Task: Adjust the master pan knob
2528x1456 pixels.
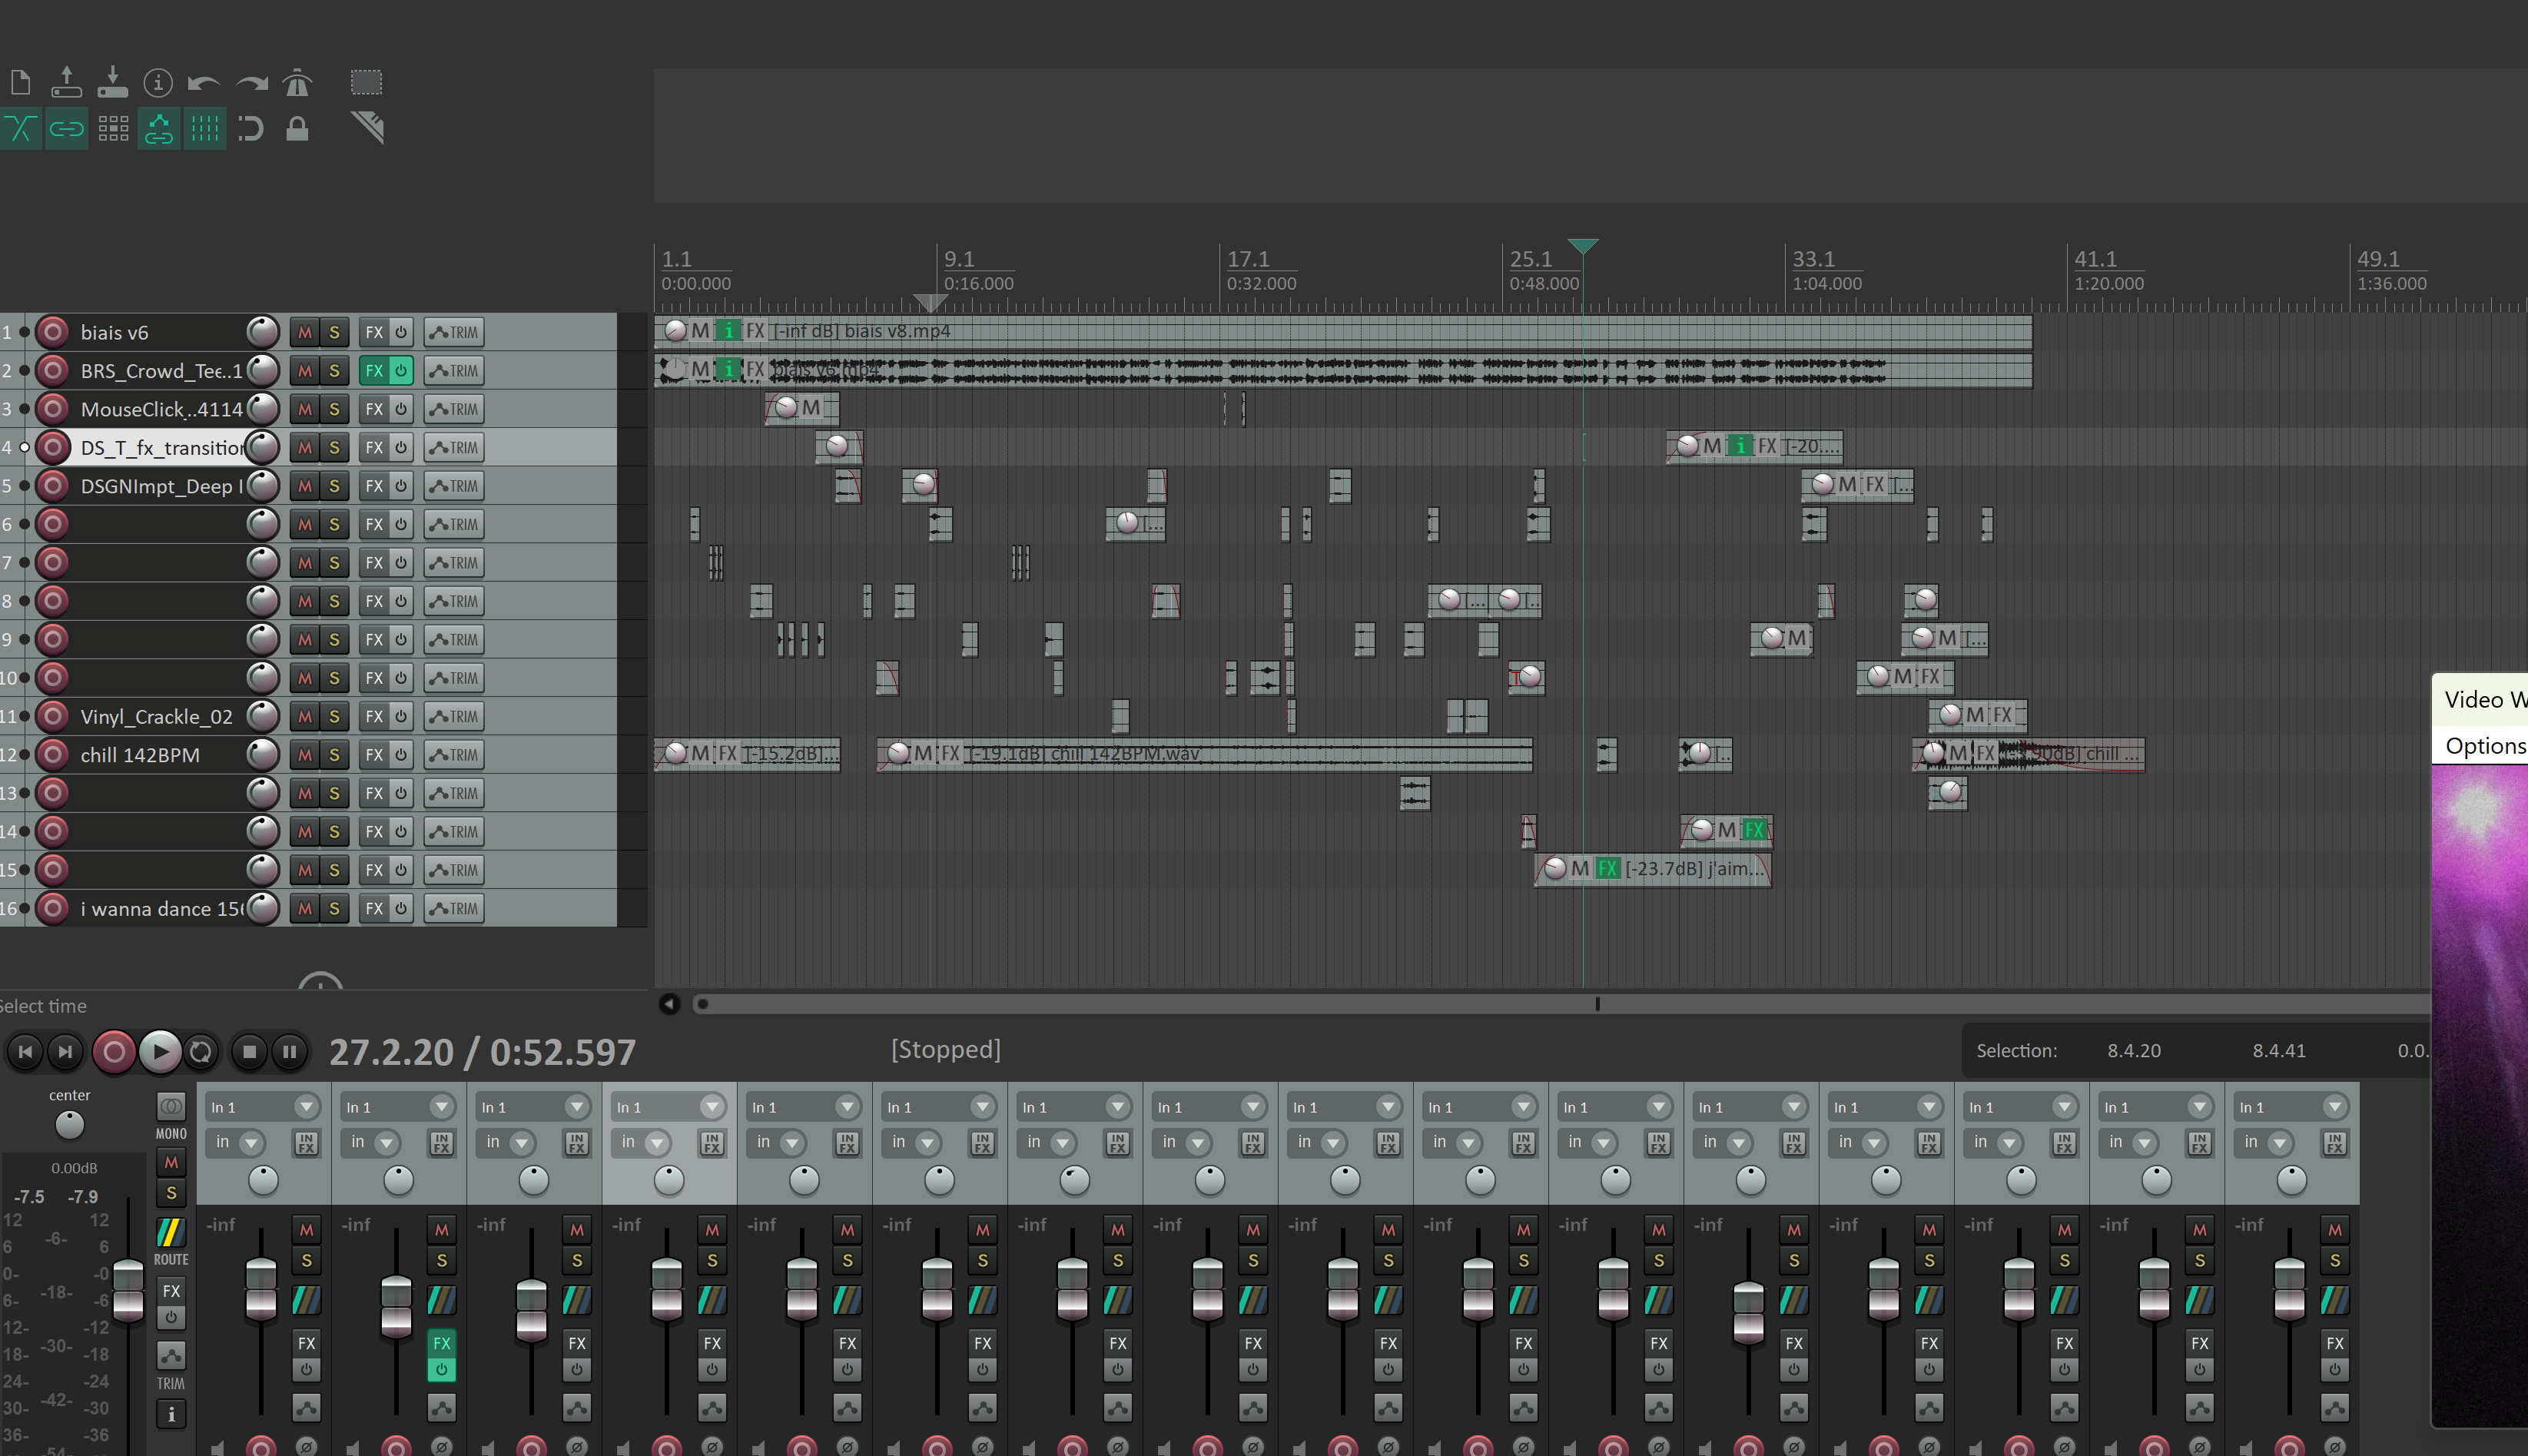Action: pos(69,1125)
